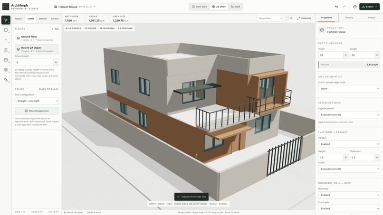This screenshot has height=215, width=383.
Task: Open the Exterior tab
Action: pyautogui.click(x=43, y=19)
